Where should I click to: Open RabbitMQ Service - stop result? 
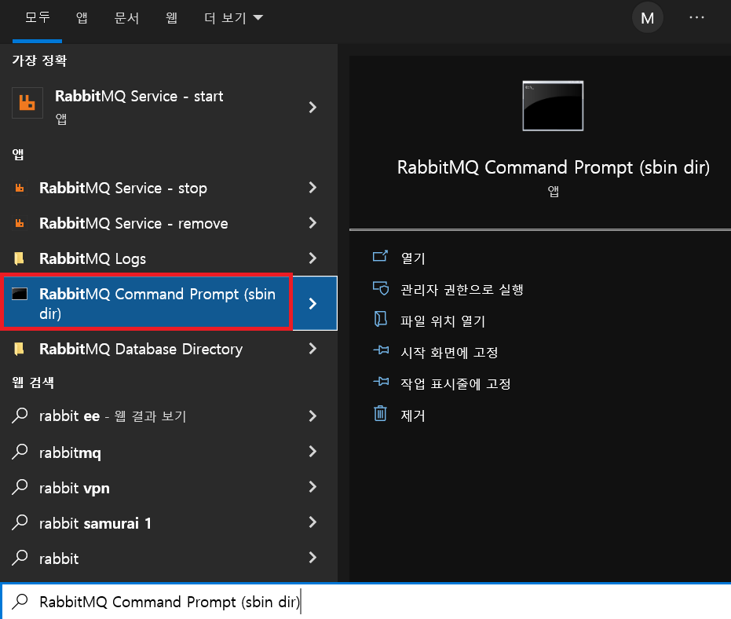[146, 188]
